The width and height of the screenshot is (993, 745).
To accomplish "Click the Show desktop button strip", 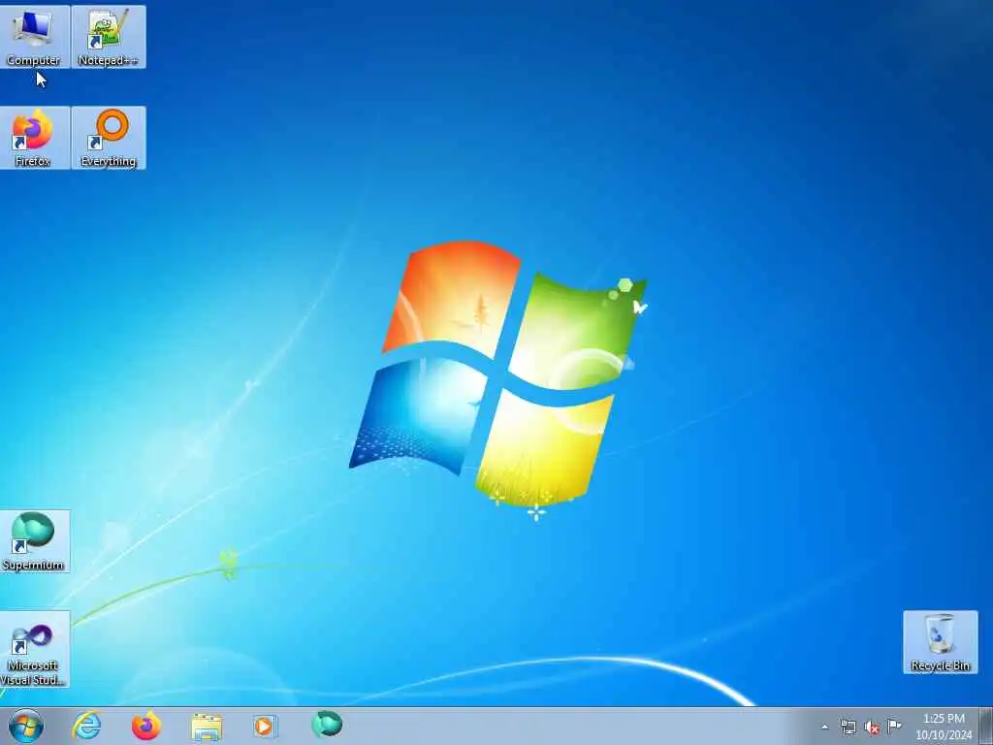I will click(x=986, y=727).
